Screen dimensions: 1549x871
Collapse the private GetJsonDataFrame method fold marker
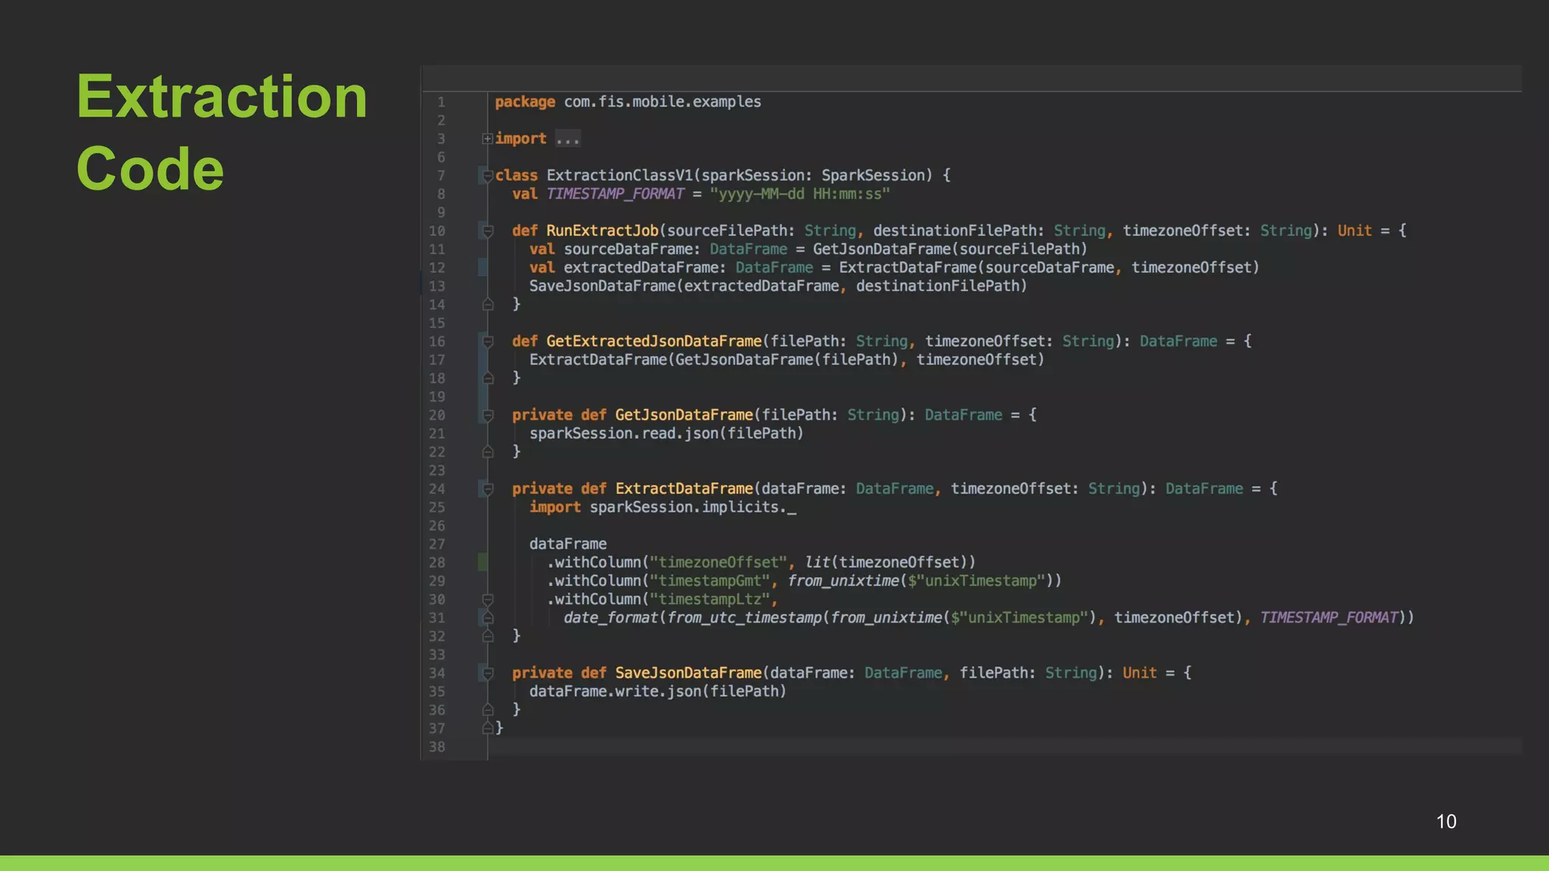click(488, 415)
